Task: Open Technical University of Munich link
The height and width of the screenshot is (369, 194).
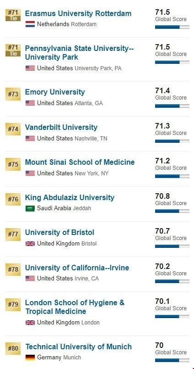Action: click(78, 347)
